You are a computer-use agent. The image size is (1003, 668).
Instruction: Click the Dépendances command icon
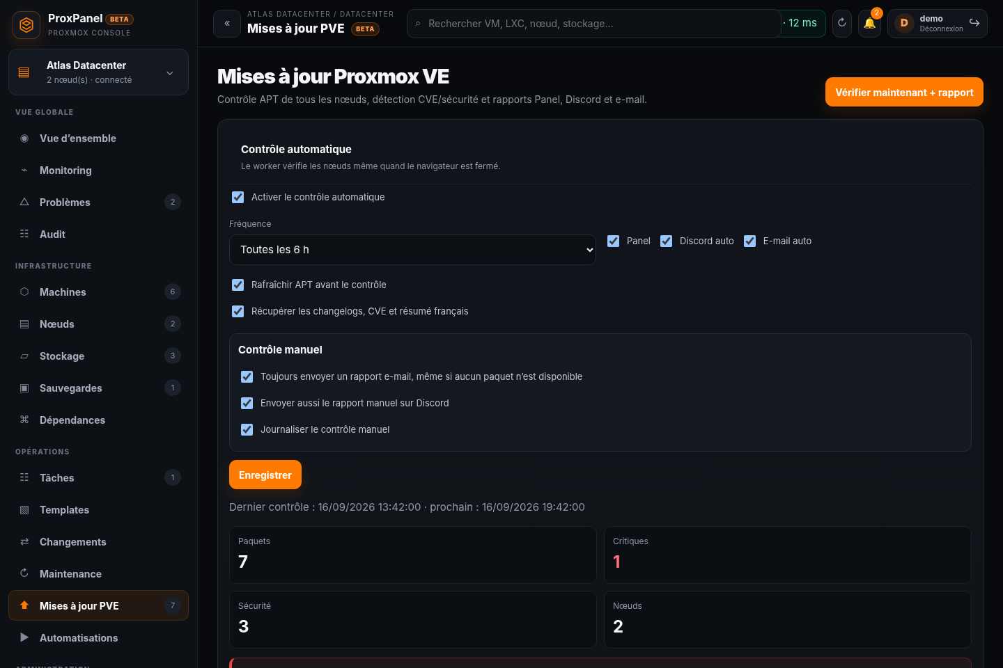pyautogui.click(x=24, y=420)
